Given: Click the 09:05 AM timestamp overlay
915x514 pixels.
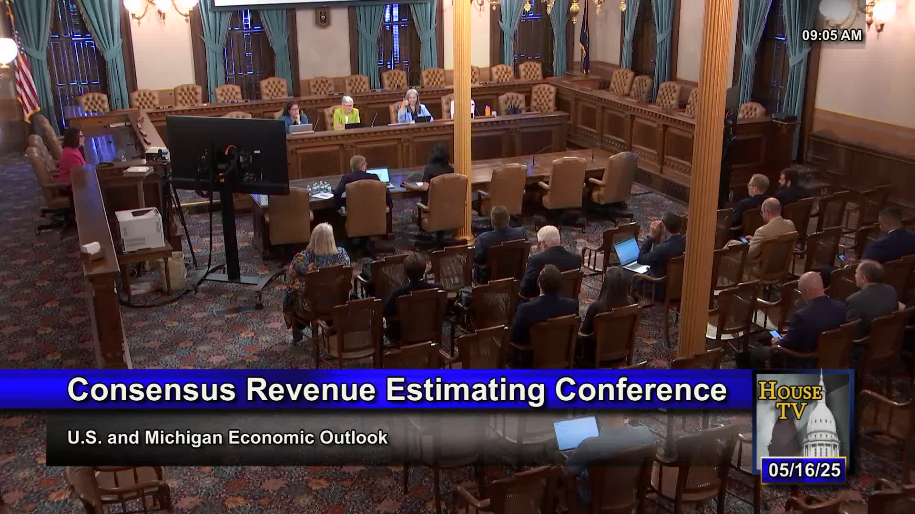Looking at the screenshot, I should (832, 35).
